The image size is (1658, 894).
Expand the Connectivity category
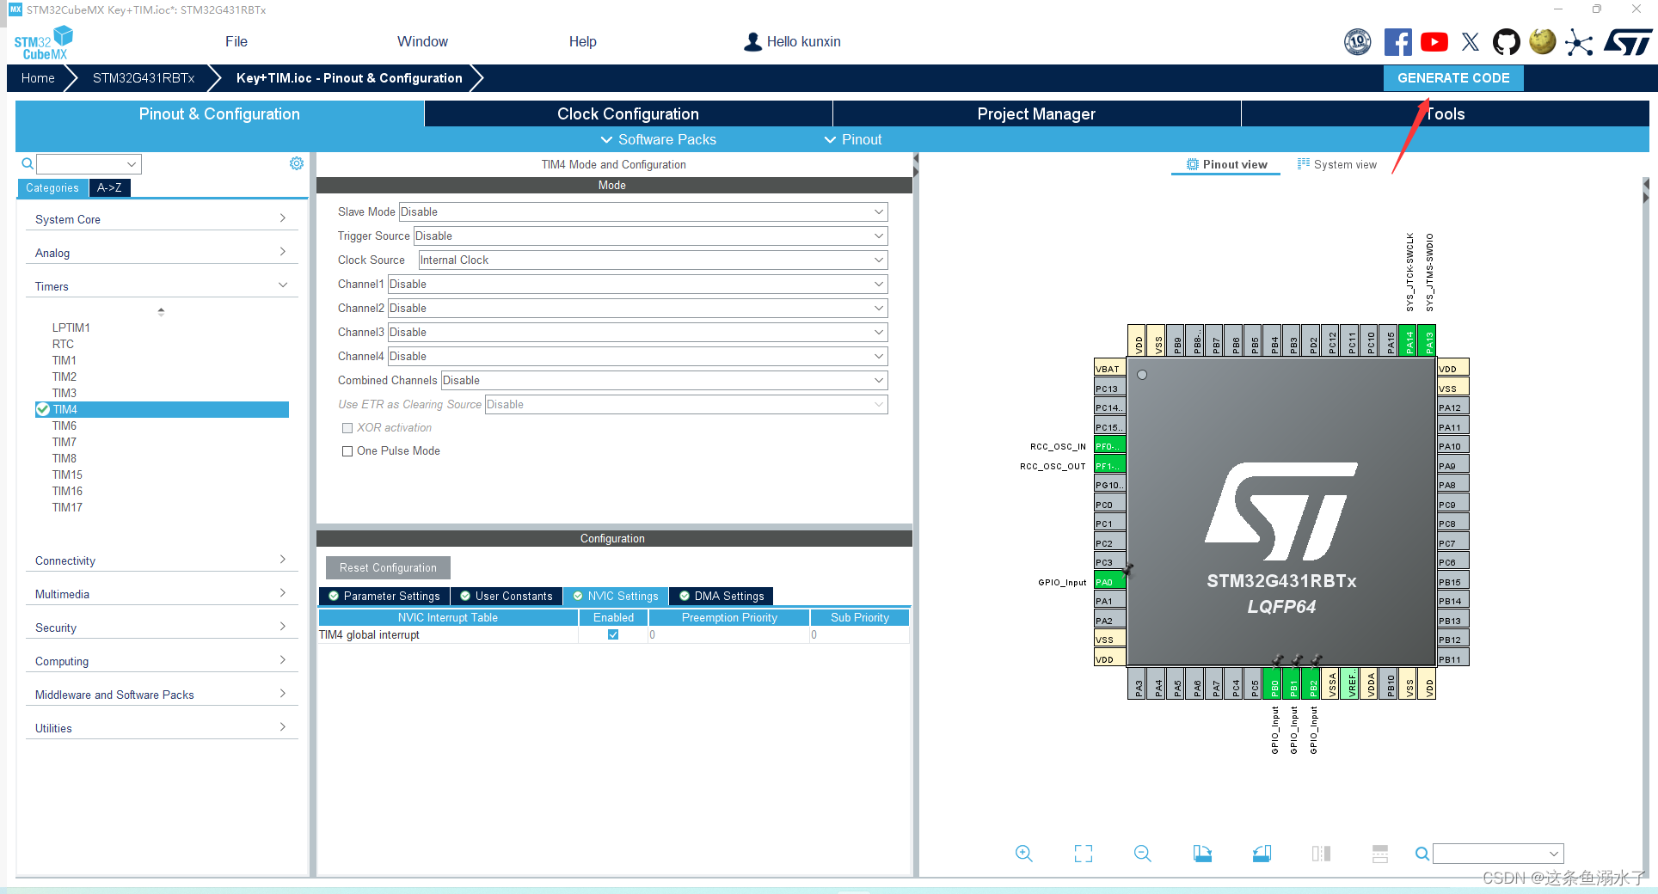point(162,560)
